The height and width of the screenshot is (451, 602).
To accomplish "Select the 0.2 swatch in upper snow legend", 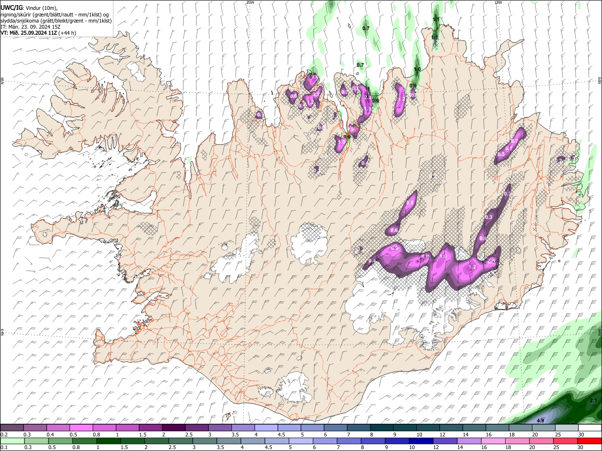I will 12,428.
